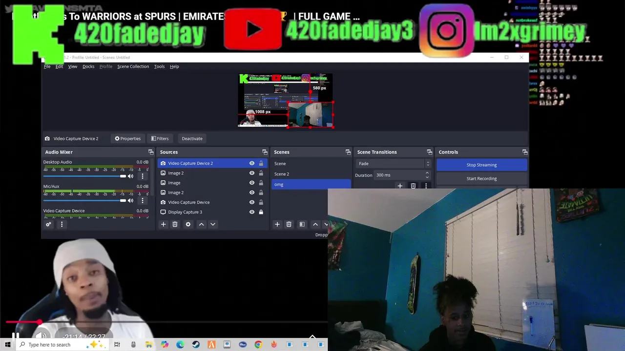This screenshot has width=625, height=351.
Task: Hide Display Capture 3 source
Action: [252, 212]
